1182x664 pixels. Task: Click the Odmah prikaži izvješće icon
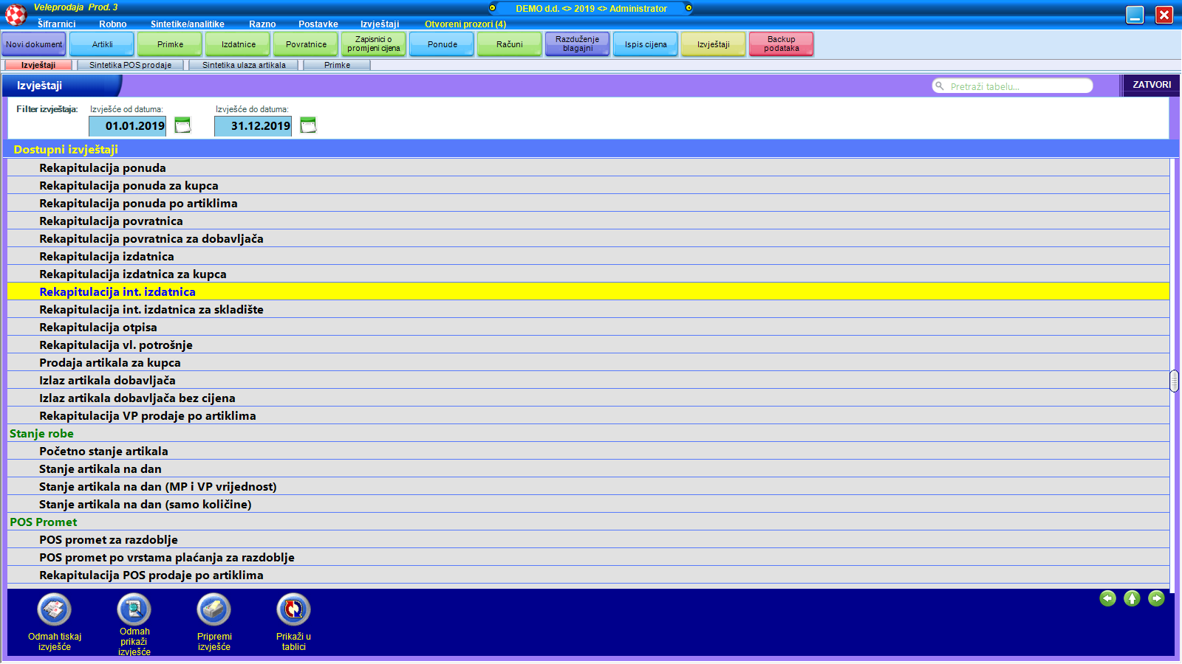pos(134,610)
